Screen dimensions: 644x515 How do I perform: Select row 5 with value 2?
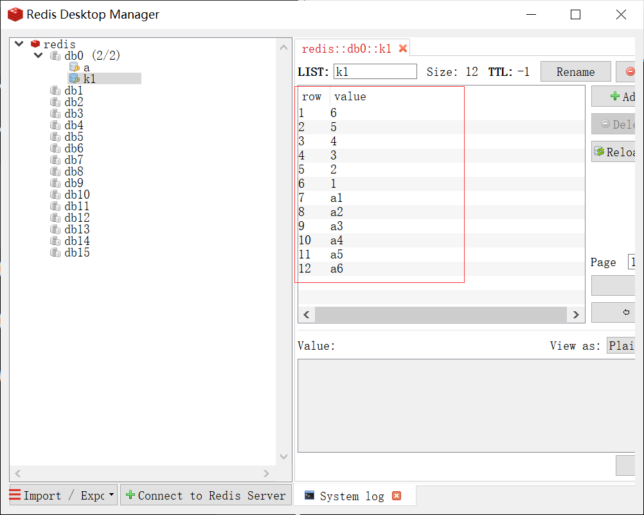click(441, 169)
